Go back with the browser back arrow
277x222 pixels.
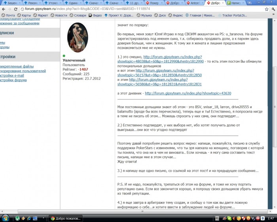4,9
